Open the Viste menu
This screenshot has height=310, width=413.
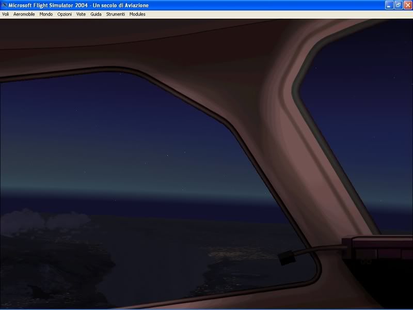tap(81, 14)
